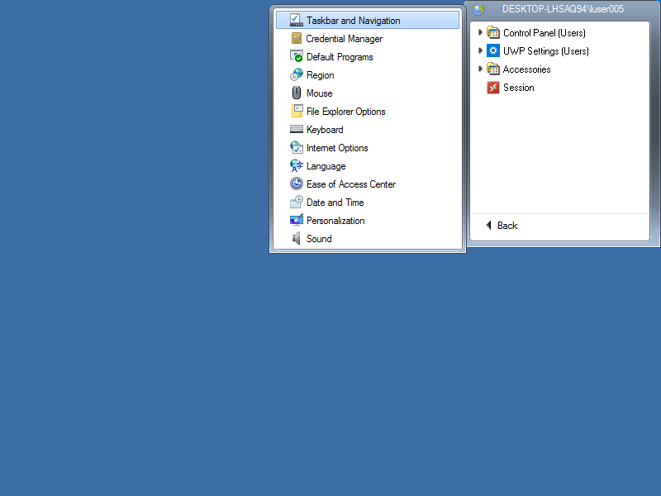
Task: Open the Session item
Action: point(518,88)
